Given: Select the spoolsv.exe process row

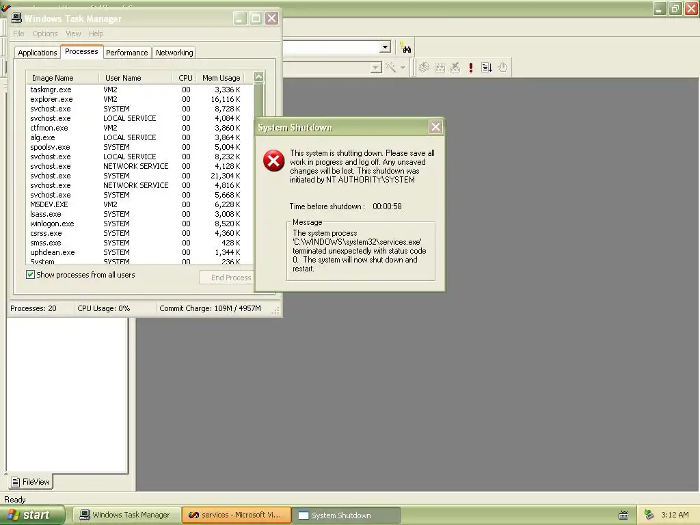Looking at the screenshot, I should pos(139,147).
